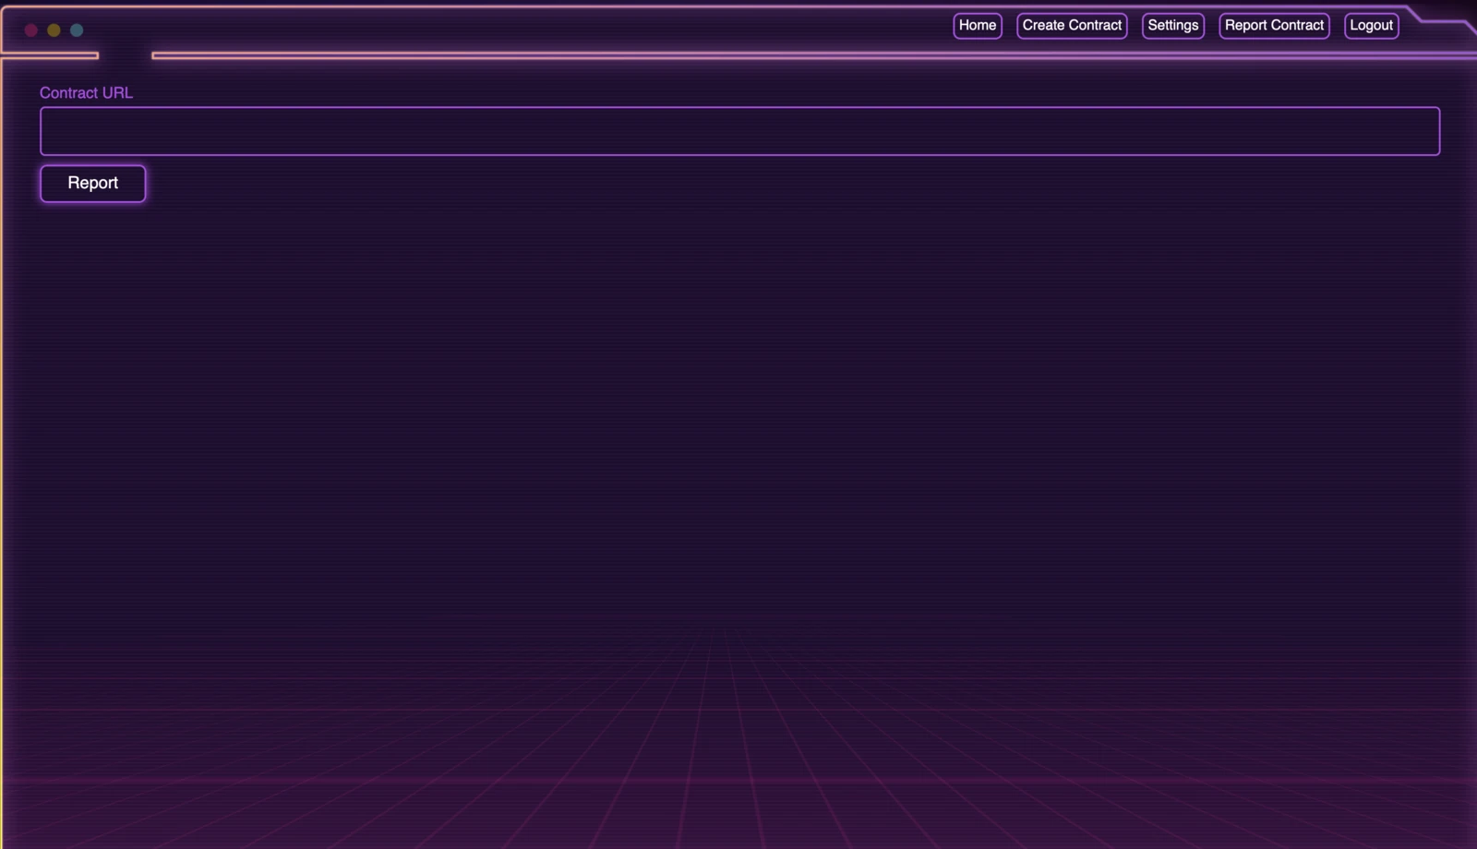Click the Contract URL label text
The width and height of the screenshot is (1477, 849).
(x=86, y=93)
